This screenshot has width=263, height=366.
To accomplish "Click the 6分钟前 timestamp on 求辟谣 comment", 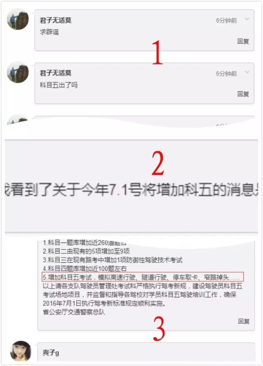I will point(226,21).
